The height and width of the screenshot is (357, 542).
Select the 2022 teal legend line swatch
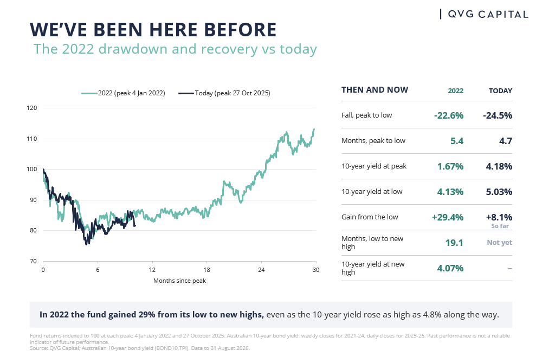[x=89, y=93]
